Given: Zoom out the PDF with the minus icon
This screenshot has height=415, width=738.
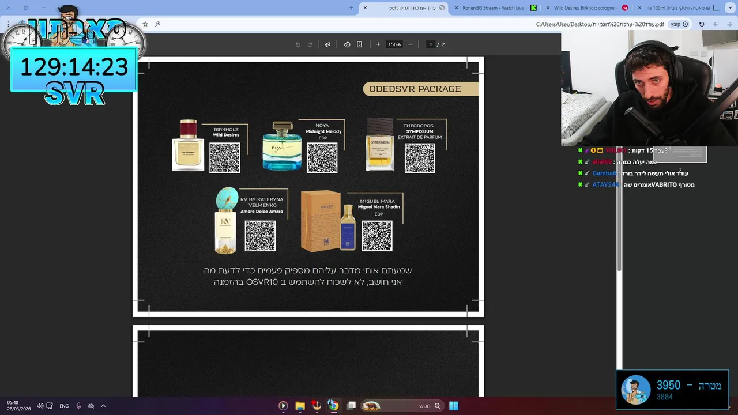Looking at the screenshot, I should pos(411,44).
